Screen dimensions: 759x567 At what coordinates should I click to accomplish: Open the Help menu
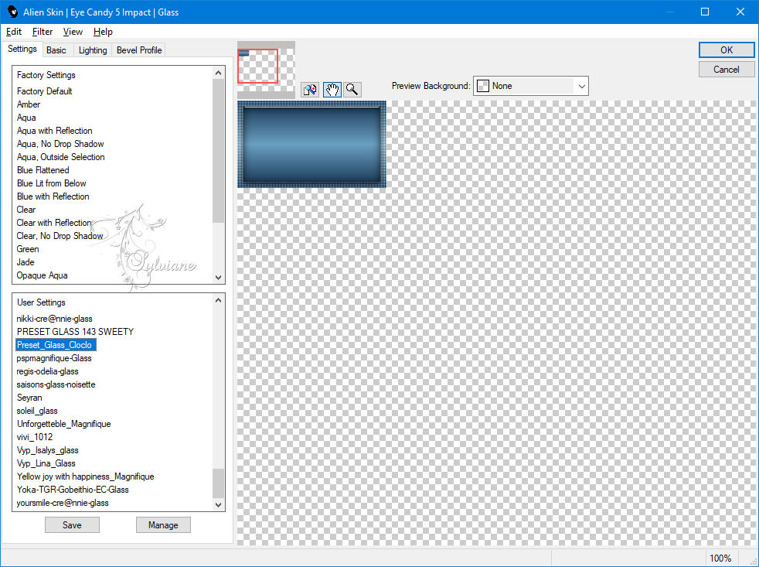click(103, 32)
